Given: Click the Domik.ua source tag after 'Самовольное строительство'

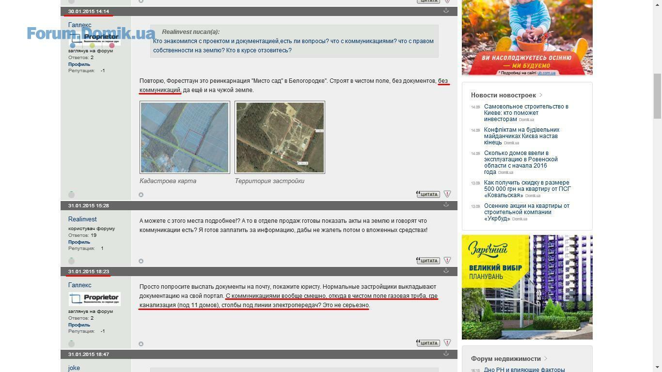Looking at the screenshot, I should point(526,120).
